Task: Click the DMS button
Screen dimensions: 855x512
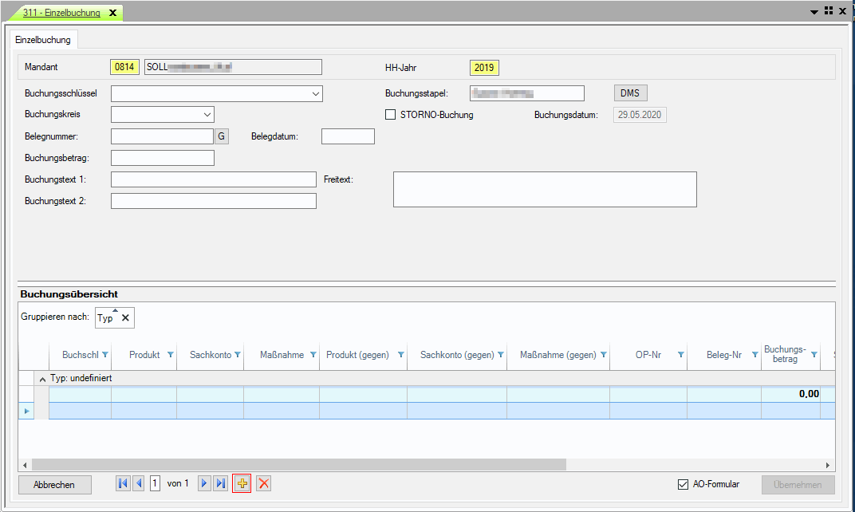Action: click(630, 93)
